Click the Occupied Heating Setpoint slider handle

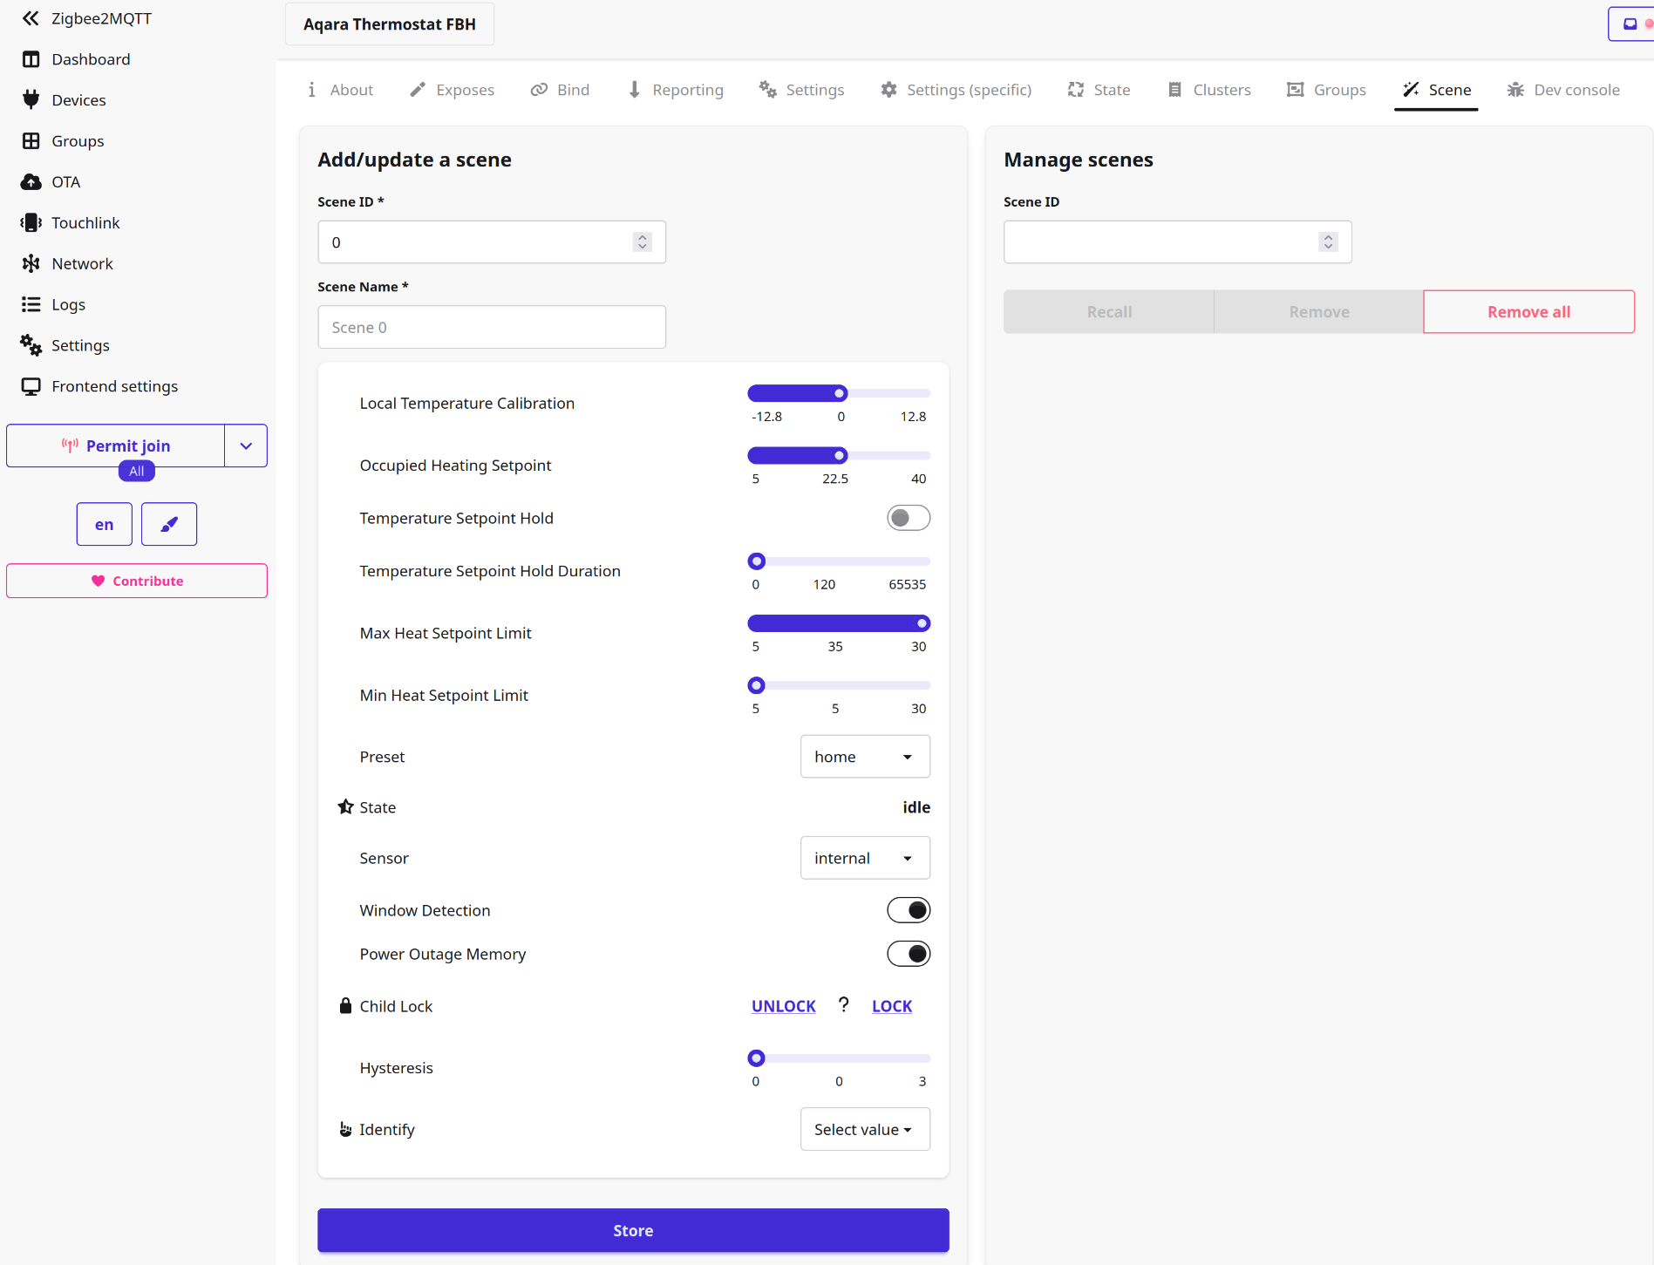point(840,455)
